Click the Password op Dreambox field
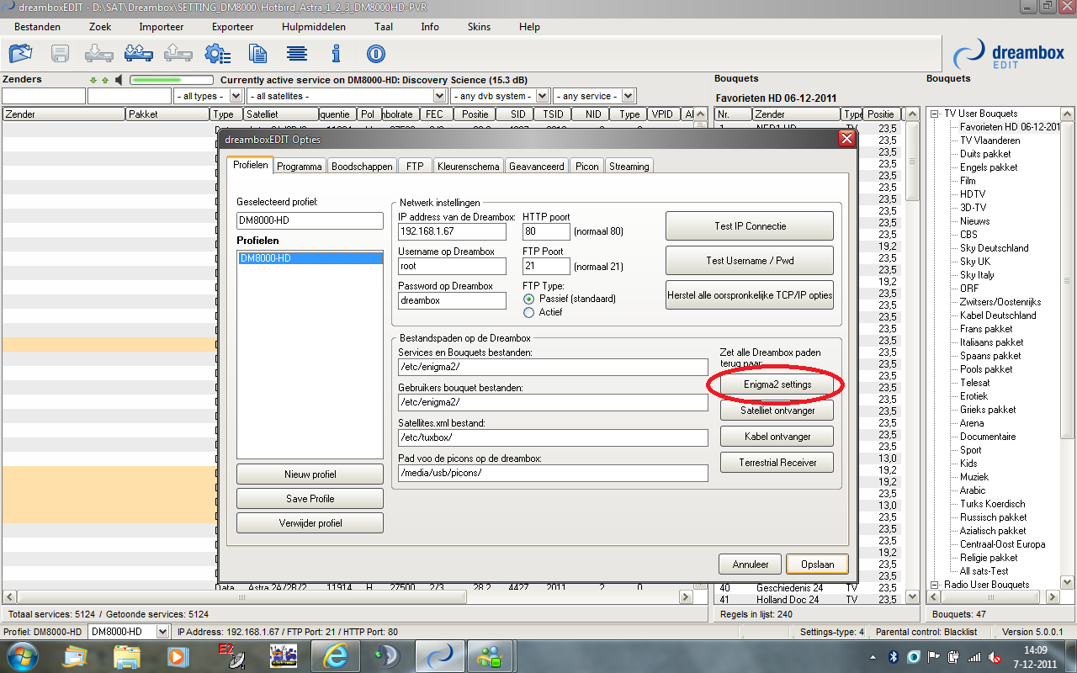 (452, 300)
